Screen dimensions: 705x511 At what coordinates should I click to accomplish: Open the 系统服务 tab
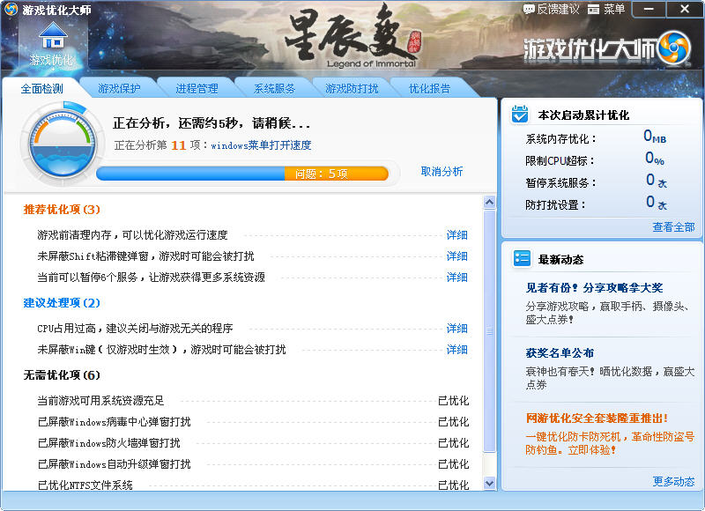(274, 88)
